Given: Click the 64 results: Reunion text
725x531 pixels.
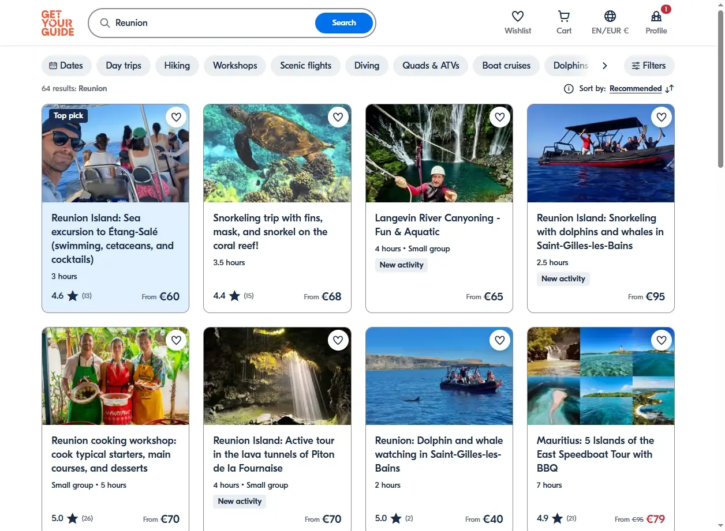Looking at the screenshot, I should pyautogui.click(x=74, y=89).
